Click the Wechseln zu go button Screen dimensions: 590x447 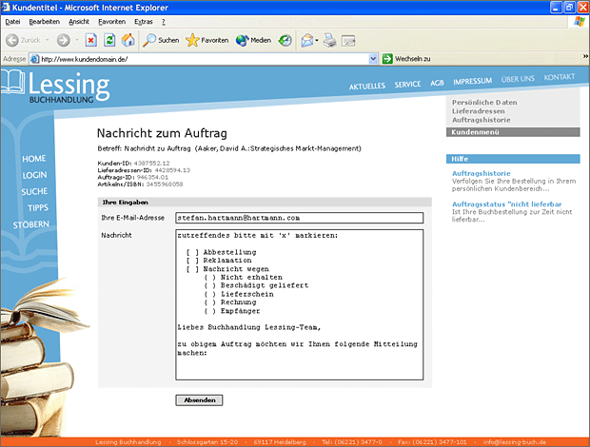406,59
